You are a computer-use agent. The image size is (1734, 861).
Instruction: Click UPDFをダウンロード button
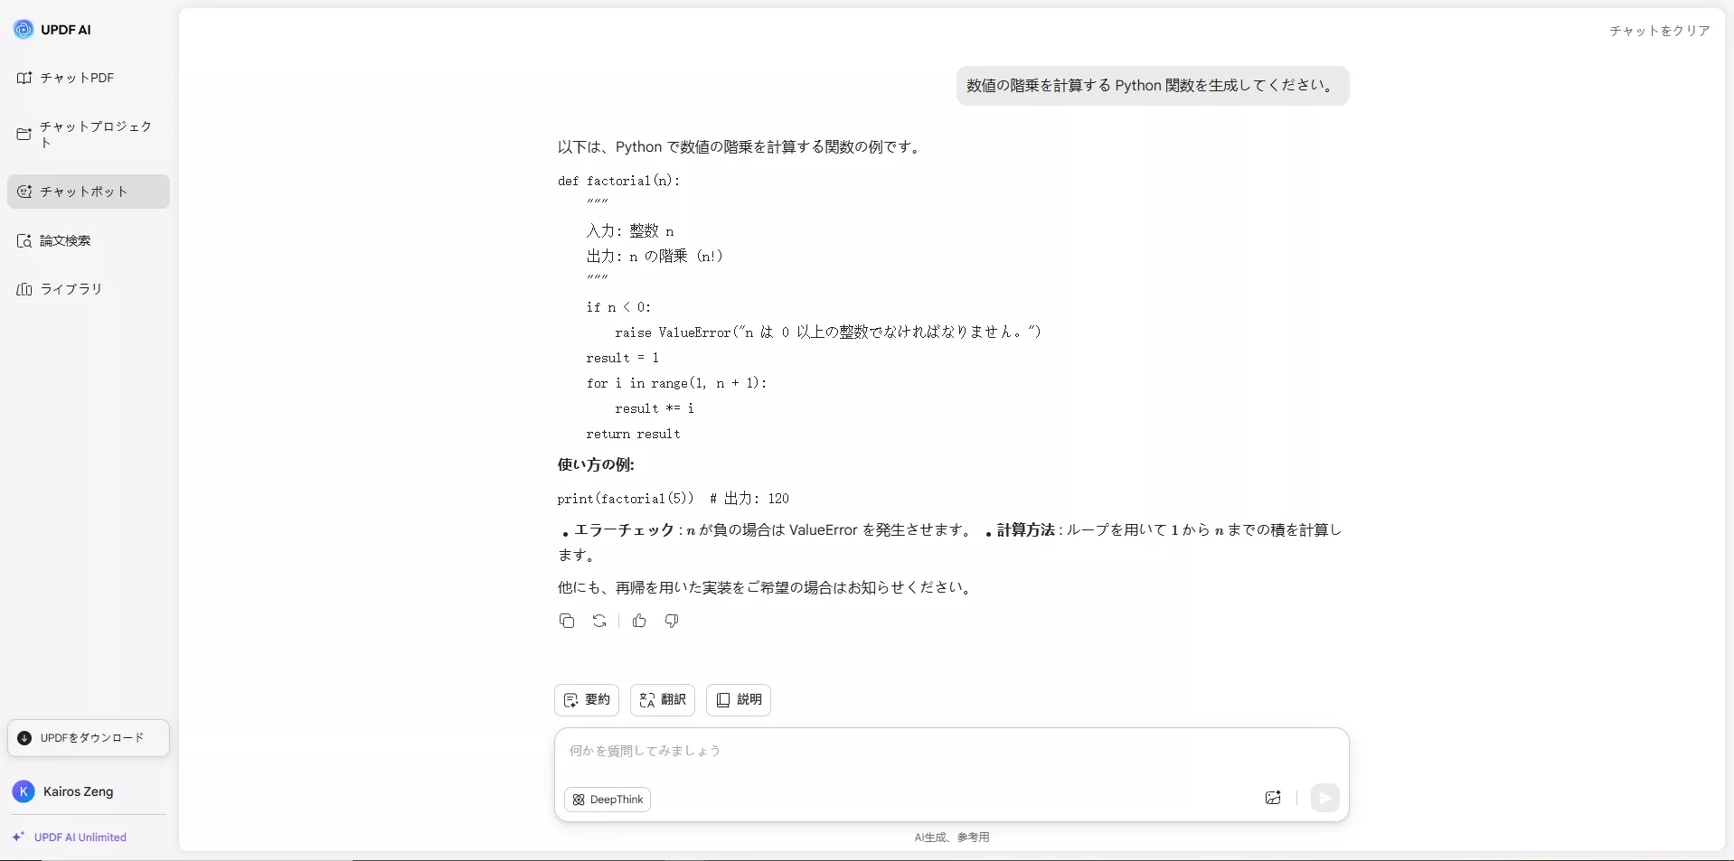click(89, 738)
